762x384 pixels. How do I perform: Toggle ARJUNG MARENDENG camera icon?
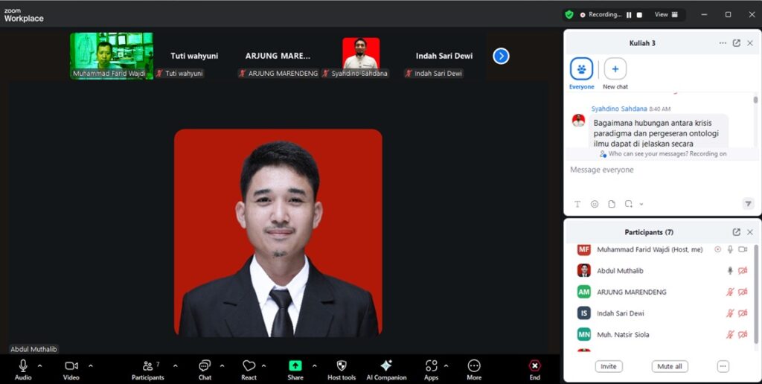click(743, 292)
